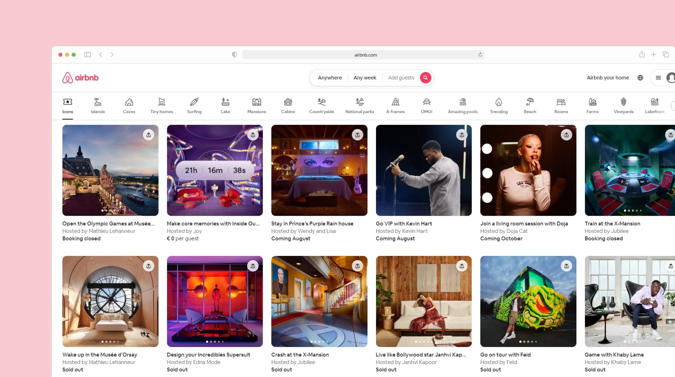This screenshot has height=377, width=675.
Task: Click € 0 per guest price
Action: pos(183,239)
